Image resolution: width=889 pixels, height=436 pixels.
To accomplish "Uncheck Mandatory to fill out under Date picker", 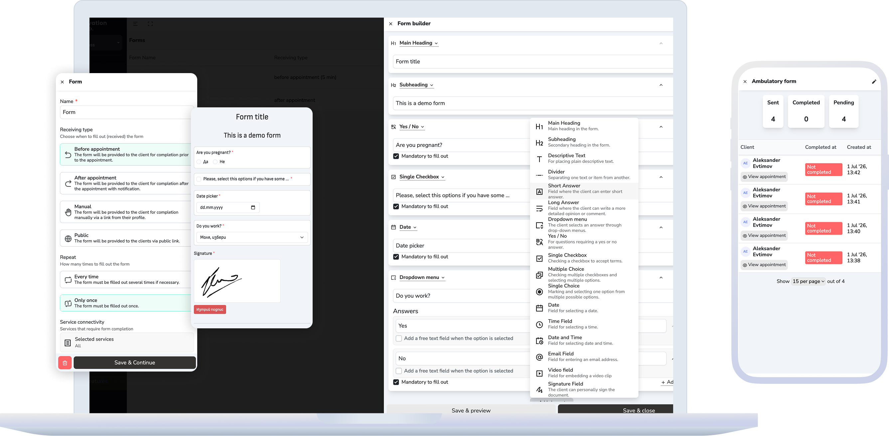I will 396,257.
